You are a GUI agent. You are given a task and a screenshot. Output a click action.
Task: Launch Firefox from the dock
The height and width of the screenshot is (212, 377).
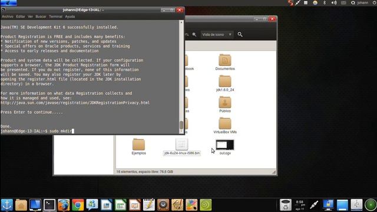64,205
